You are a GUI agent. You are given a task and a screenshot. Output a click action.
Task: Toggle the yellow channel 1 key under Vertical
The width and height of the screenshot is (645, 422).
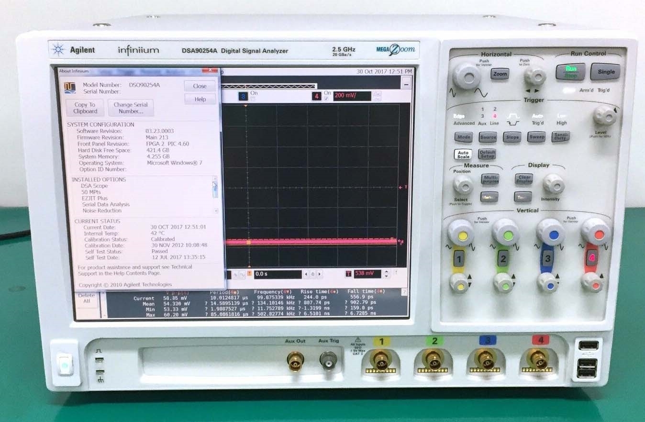[x=459, y=260]
